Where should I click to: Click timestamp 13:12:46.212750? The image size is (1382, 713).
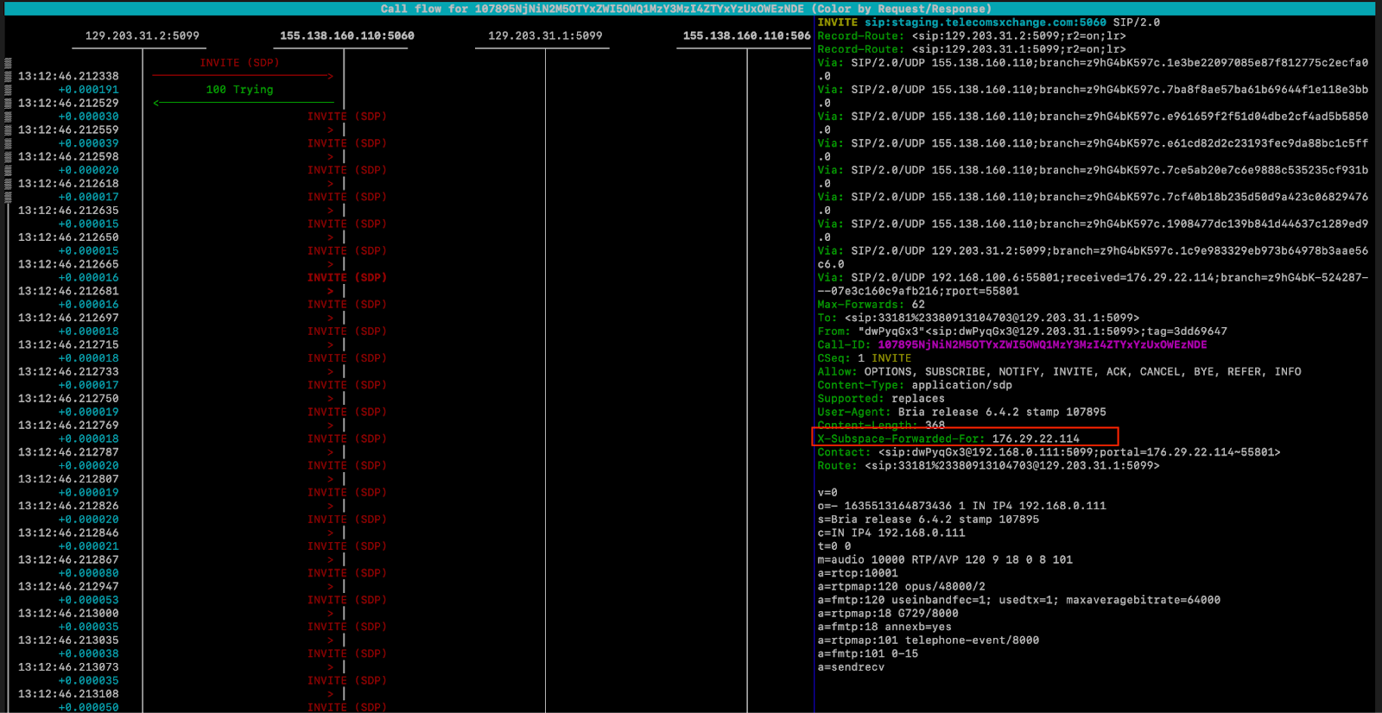tap(68, 398)
